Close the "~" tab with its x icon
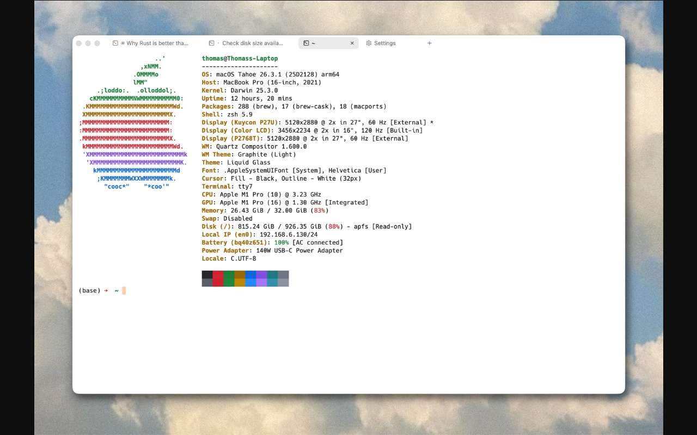Screen dimensions: 697x435 (x=352, y=43)
